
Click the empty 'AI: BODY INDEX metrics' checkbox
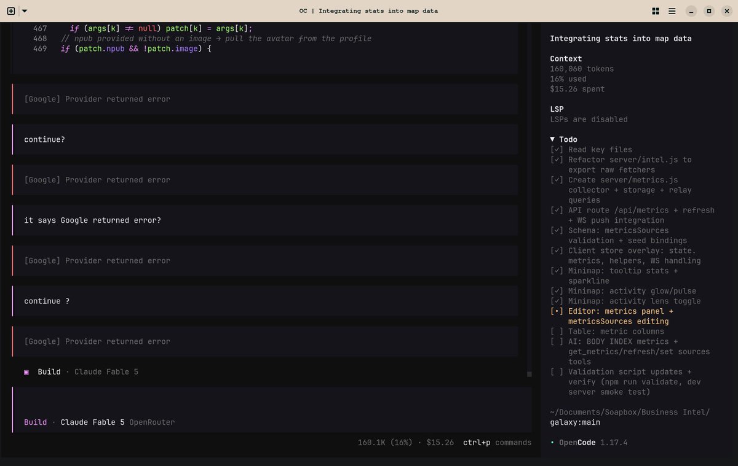557,341
